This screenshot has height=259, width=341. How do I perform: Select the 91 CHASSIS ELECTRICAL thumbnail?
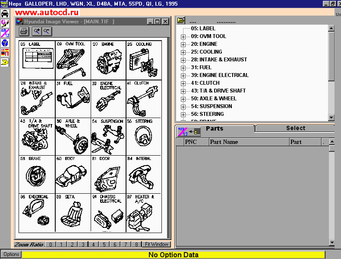[x=108, y=213]
